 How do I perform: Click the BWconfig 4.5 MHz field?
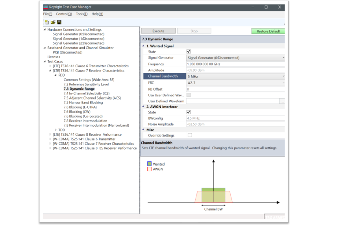[x=235, y=118]
